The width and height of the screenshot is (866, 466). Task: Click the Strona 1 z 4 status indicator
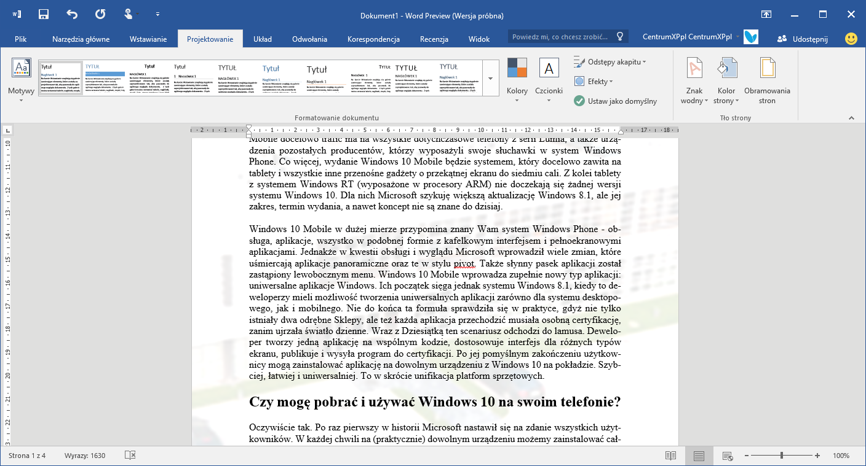coord(27,456)
